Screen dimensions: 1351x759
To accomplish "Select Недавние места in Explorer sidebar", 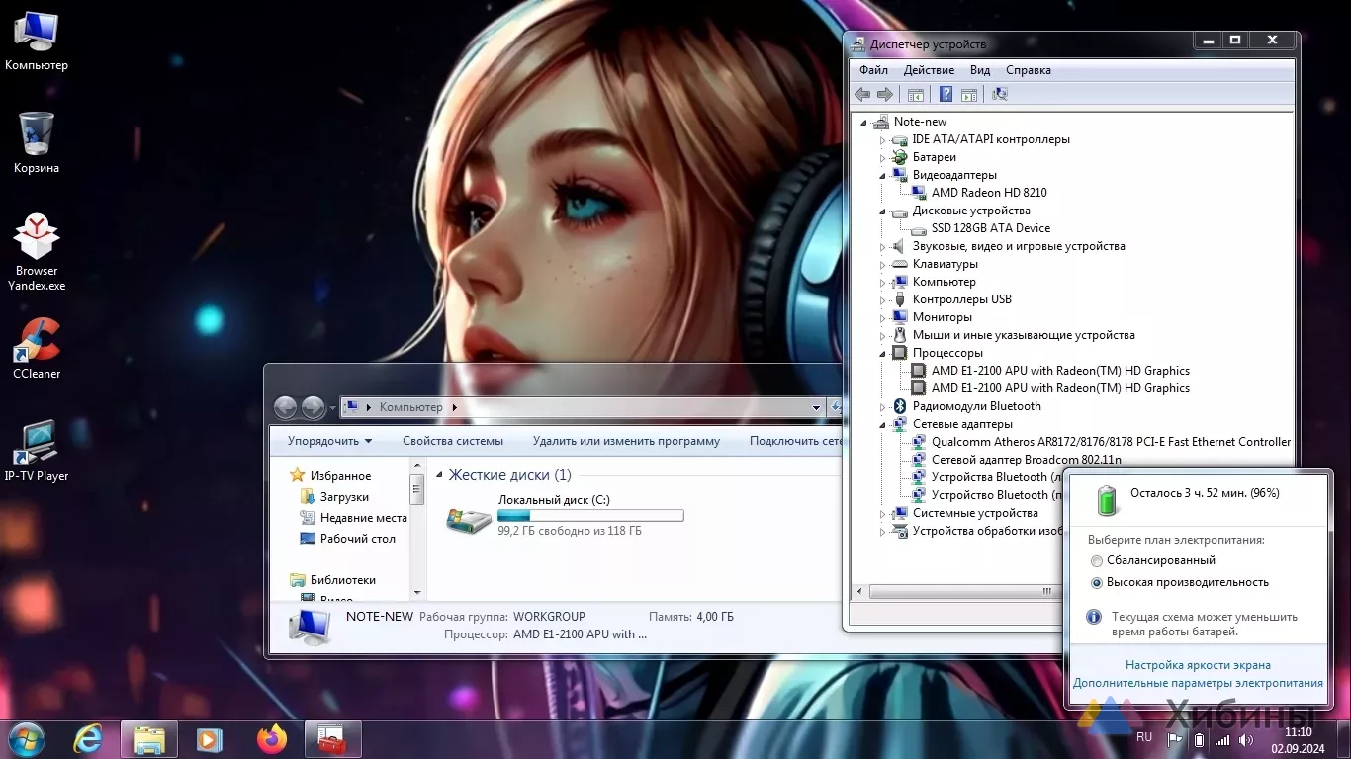I will [363, 518].
